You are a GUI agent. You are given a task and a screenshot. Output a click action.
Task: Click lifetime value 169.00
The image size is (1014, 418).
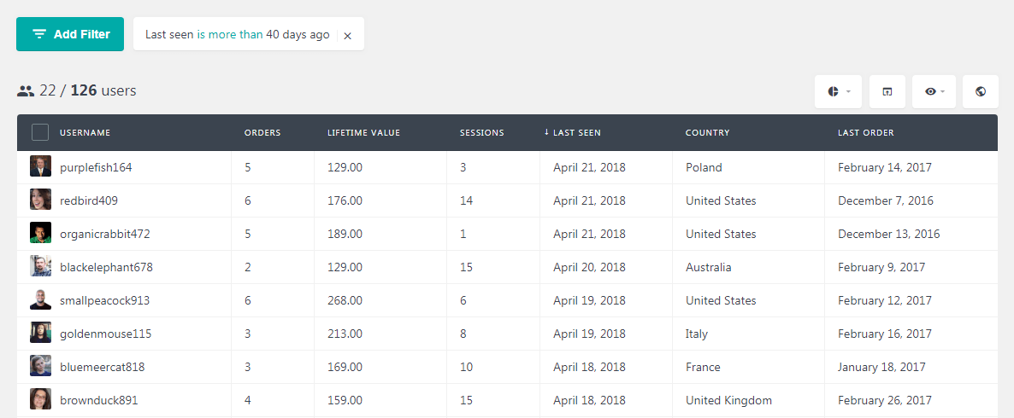tap(345, 367)
